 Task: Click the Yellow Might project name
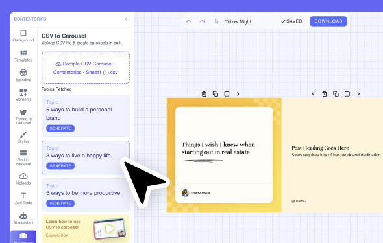pyautogui.click(x=238, y=21)
